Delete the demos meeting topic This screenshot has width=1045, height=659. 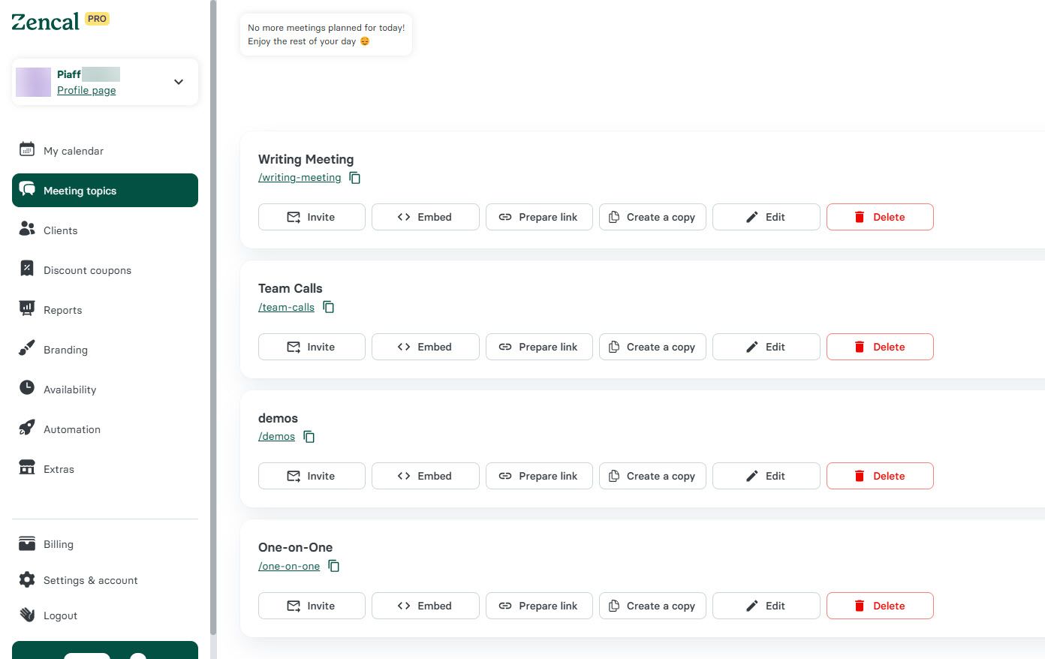click(880, 476)
